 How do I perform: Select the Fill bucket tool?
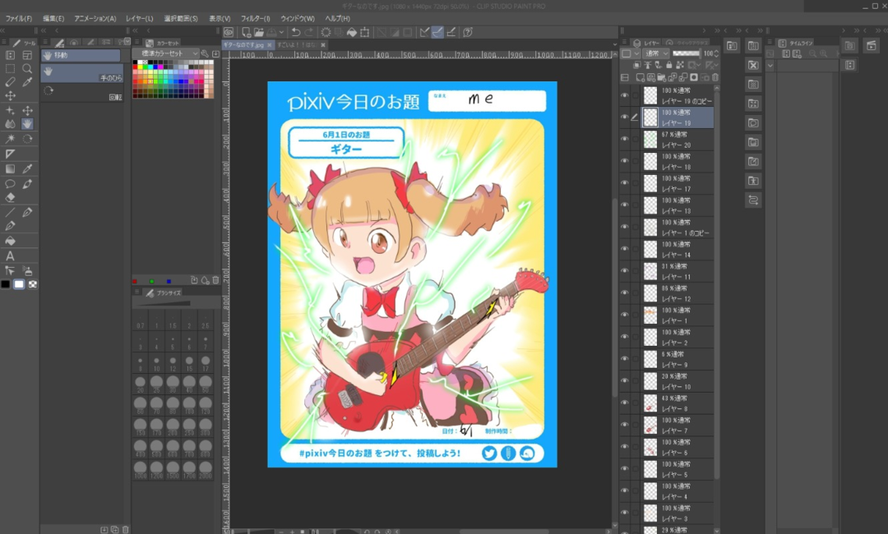pos(10,241)
